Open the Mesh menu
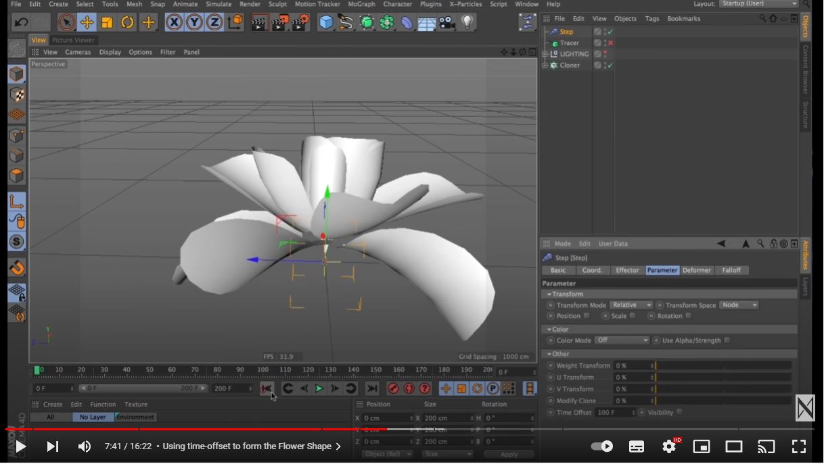Image resolution: width=824 pixels, height=464 pixels. 134,4
